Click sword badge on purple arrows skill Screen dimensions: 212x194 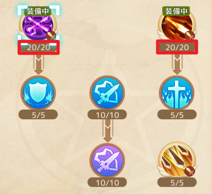51,36
